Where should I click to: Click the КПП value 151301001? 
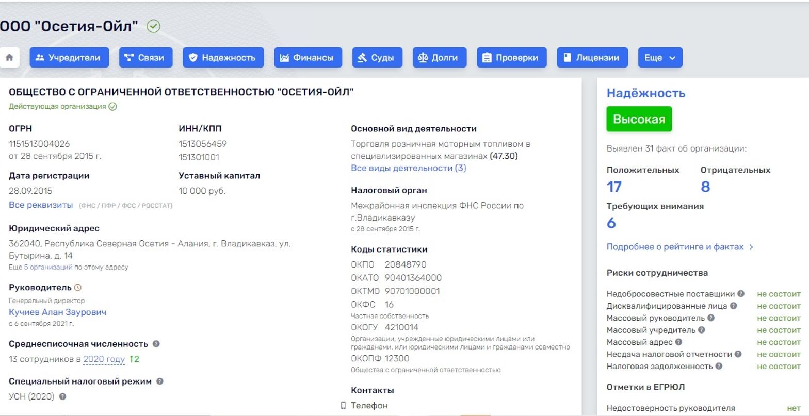pyautogui.click(x=199, y=157)
